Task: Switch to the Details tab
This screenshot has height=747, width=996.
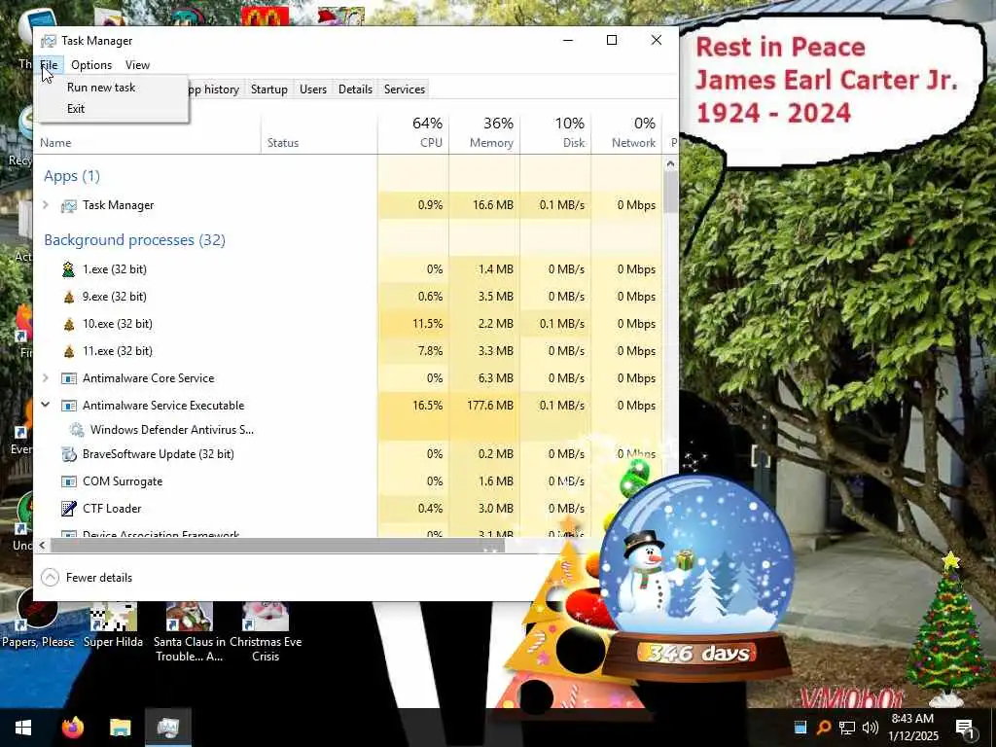Action: (355, 89)
